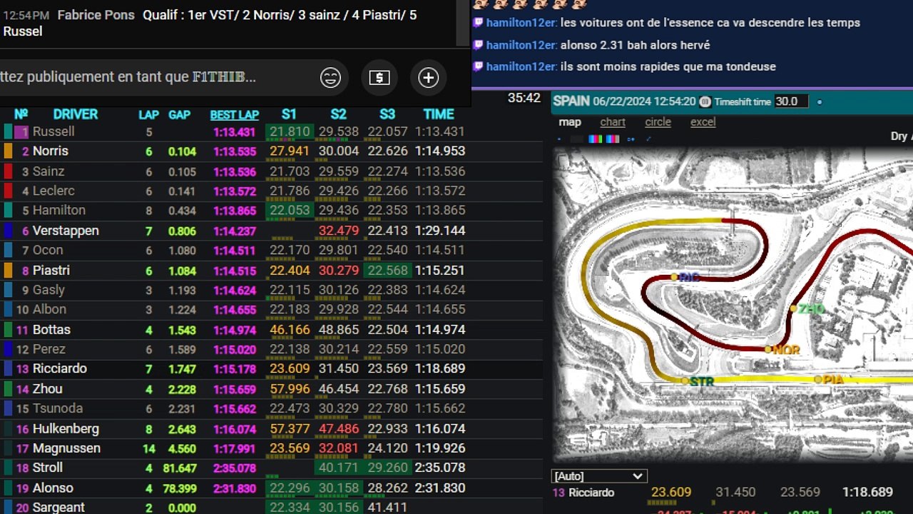This screenshot has width=913, height=514.
Task: Click the GAP column header
Action: coord(179,114)
